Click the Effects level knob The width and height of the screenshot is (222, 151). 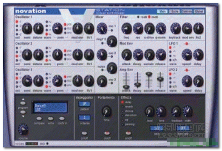pos(150,112)
